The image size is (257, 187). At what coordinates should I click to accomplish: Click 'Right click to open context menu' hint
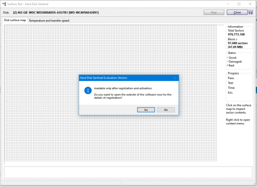238,122
